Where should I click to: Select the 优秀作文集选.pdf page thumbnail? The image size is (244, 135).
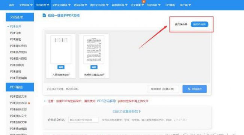point(94,50)
